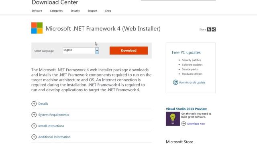257x144 pixels.
Task: Open the Categories menu
Action: pos(56,11)
